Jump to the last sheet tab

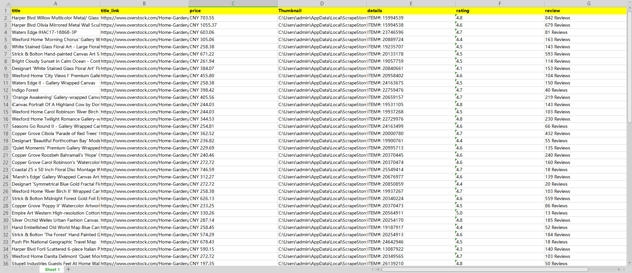32,269
